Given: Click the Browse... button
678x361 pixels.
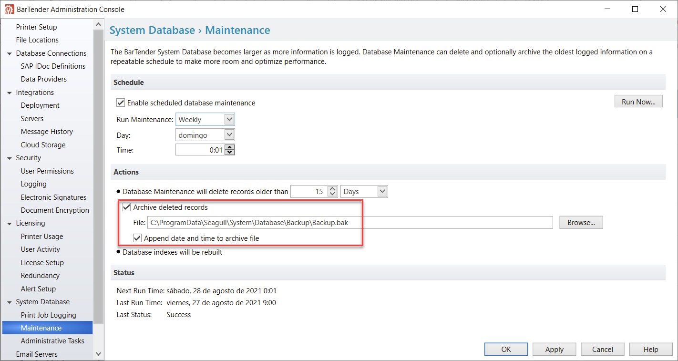Looking at the screenshot, I should click(x=581, y=222).
